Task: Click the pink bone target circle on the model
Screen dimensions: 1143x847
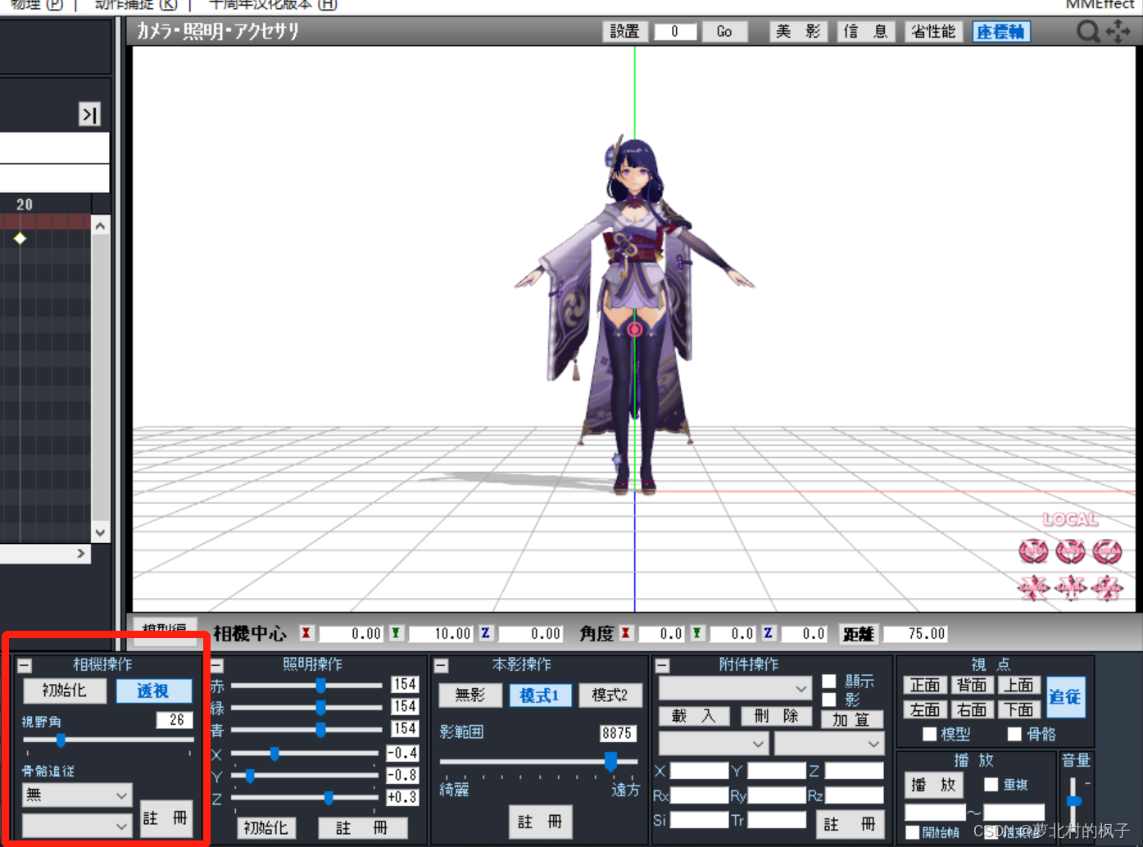Action: click(635, 329)
